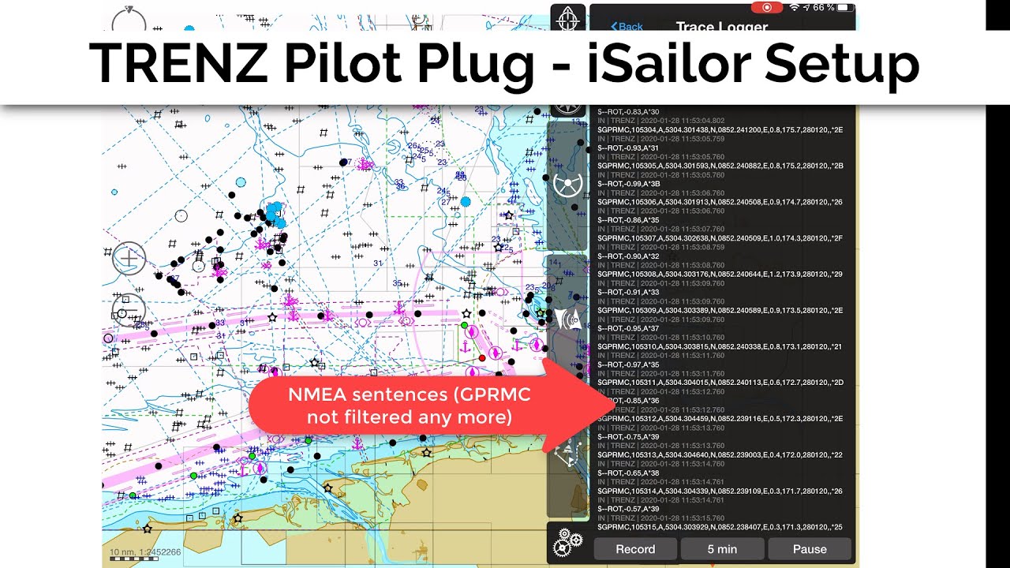This screenshot has height=568, width=1010.
Task: Select the GPRMC,105309 sentence line
Action: coord(720,310)
